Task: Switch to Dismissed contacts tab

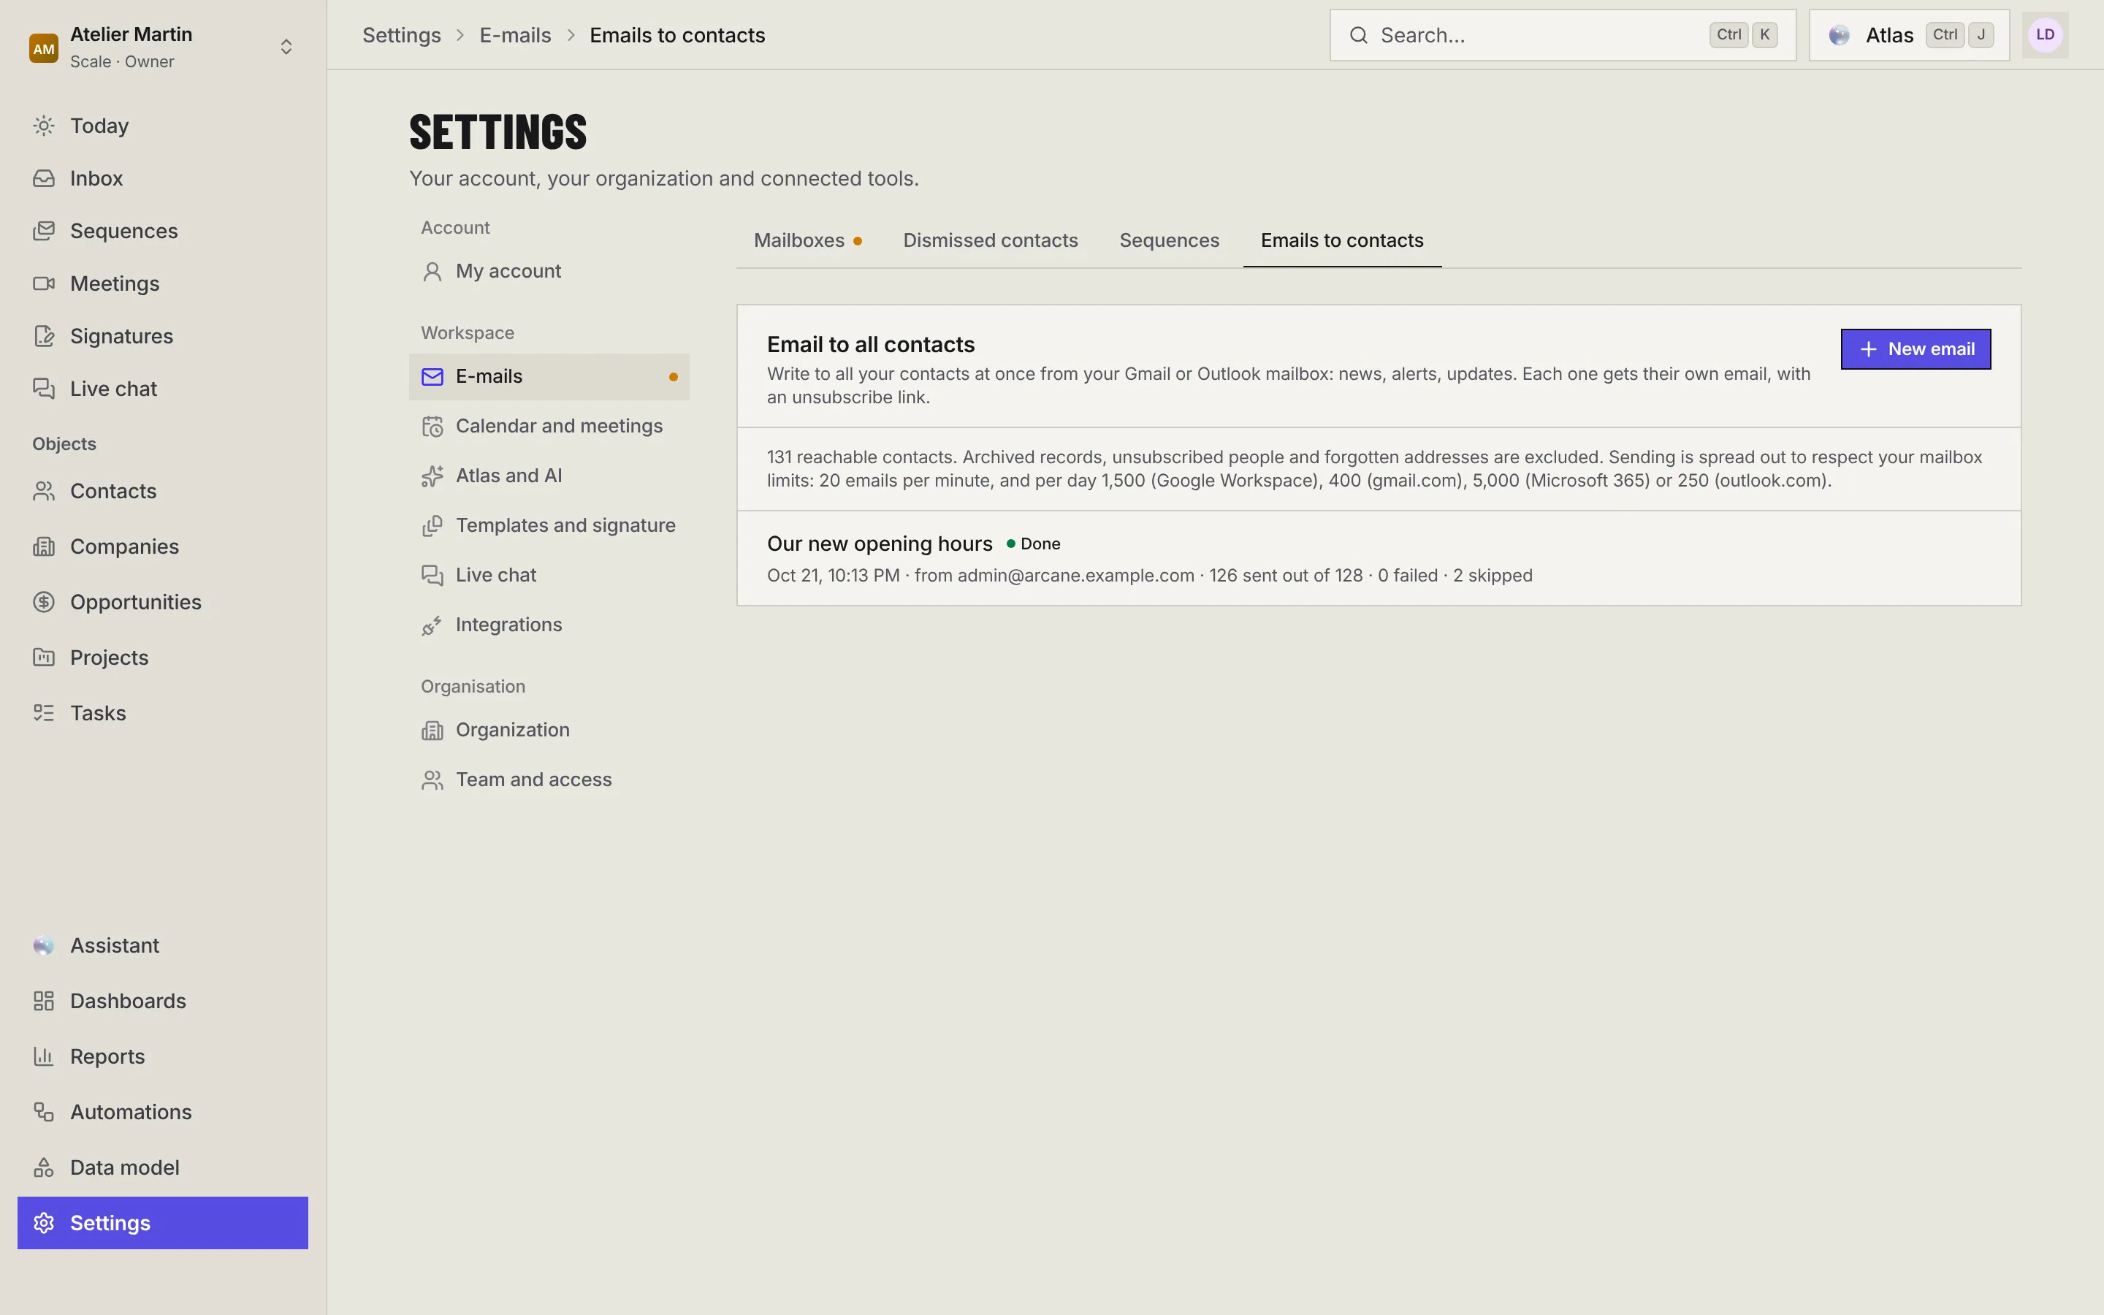Action: [991, 241]
